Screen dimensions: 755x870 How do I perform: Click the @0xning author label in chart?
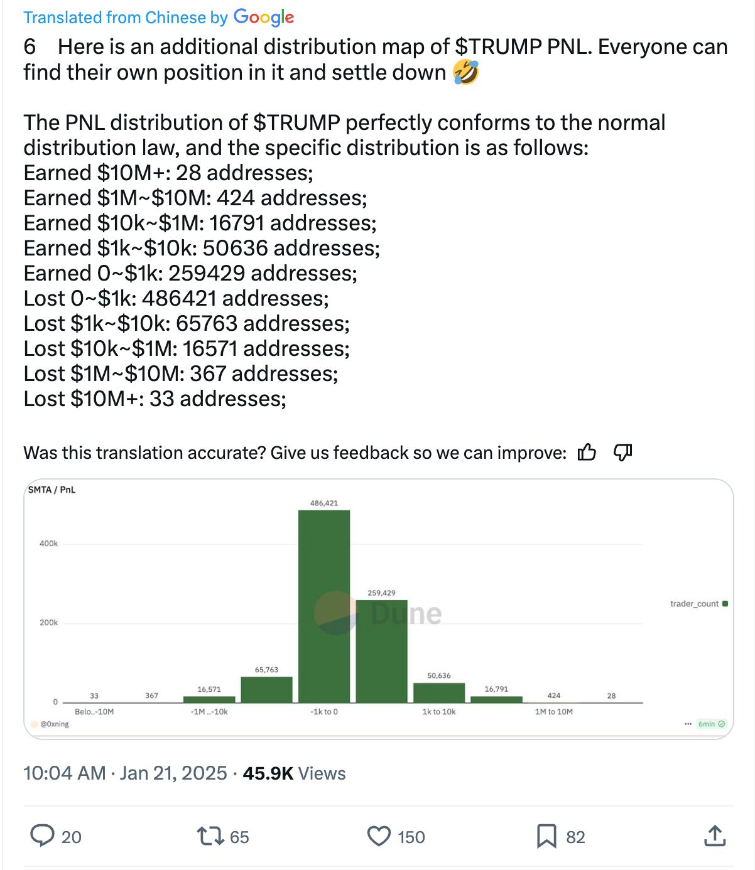[x=54, y=724]
